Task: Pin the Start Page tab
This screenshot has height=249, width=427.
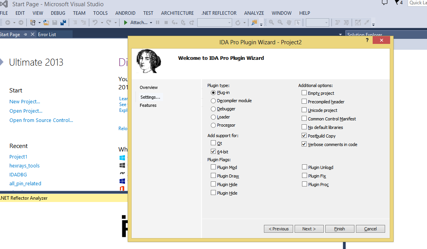Action: click(x=25, y=34)
